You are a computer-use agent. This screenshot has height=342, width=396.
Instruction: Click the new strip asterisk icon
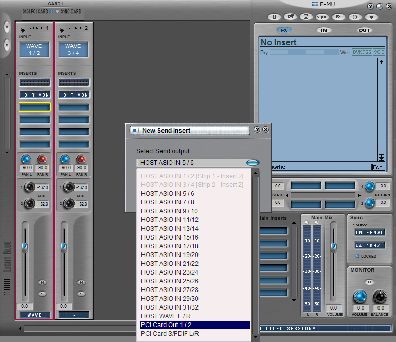click(x=7, y=27)
